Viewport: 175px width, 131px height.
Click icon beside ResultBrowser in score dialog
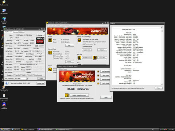pos(98,79)
